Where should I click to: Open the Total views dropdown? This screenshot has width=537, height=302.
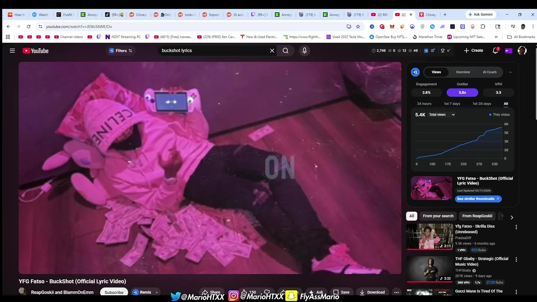point(442,115)
